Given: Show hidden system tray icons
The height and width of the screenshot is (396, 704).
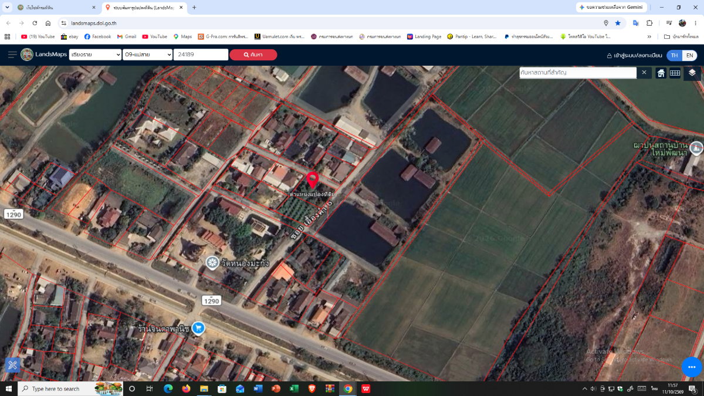Looking at the screenshot, I should [584, 388].
